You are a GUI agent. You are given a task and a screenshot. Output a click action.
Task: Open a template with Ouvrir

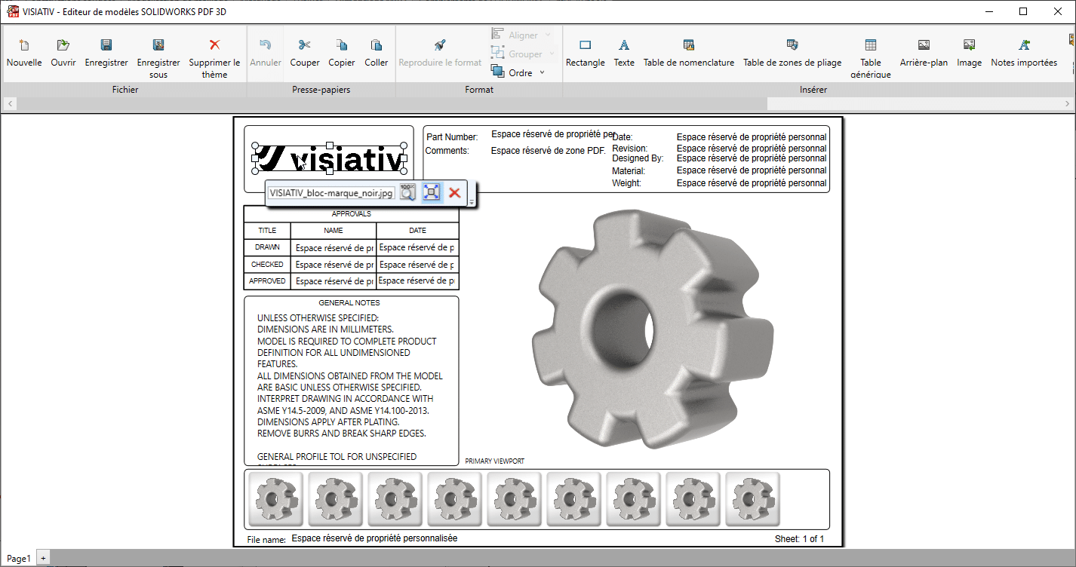coord(63,54)
